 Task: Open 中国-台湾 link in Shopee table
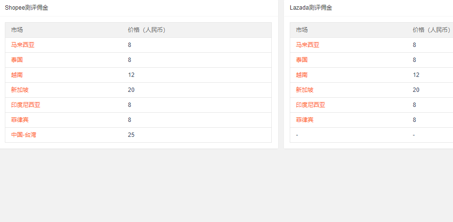click(x=24, y=135)
